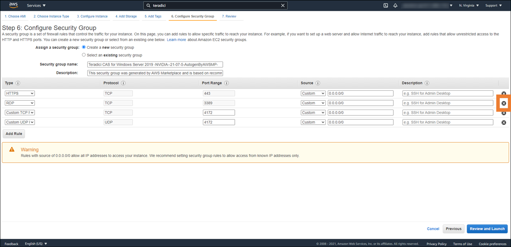
Task: Edit the security group Description field
Action: pyautogui.click(x=155, y=73)
